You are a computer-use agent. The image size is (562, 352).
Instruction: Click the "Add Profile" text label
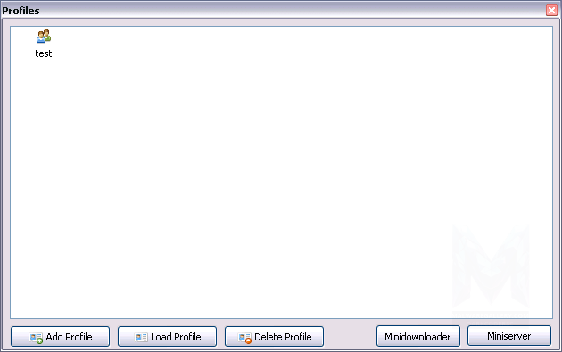click(x=70, y=337)
